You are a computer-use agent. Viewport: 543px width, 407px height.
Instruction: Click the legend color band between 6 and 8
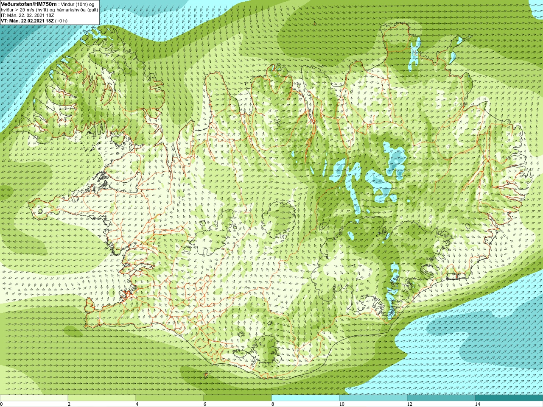click(238, 398)
